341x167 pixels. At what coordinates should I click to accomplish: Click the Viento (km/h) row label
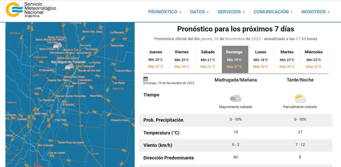158,146
